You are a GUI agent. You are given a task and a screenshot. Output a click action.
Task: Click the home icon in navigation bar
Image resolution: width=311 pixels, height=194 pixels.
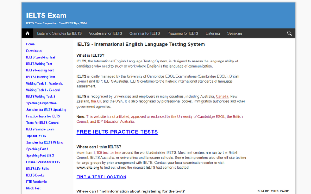click(x=28, y=33)
